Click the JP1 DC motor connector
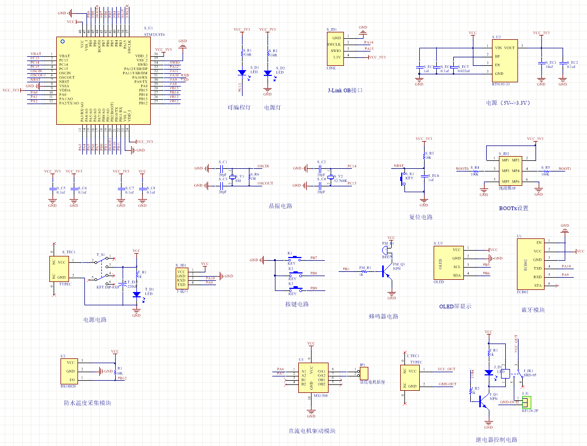The image size is (587, 446). [364, 373]
